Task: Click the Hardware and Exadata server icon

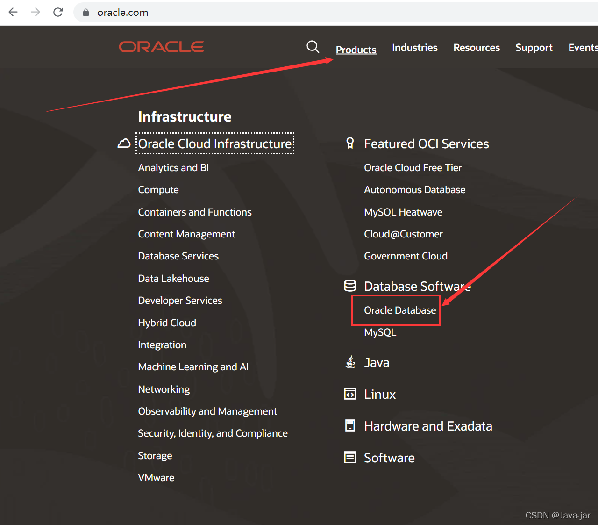Action: 350,425
